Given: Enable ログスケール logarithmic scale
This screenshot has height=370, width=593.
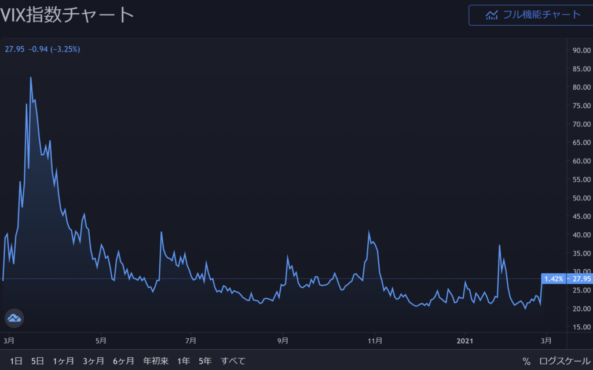Looking at the screenshot, I should coord(562,361).
